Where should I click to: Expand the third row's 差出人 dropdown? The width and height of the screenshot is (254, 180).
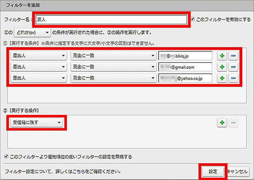(39, 78)
